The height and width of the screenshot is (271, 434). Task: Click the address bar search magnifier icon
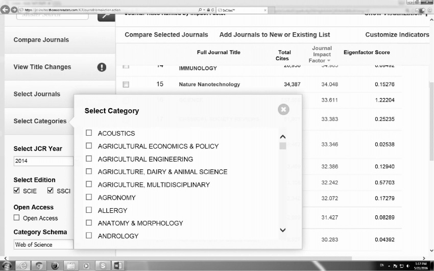pyautogui.click(x=200, y=10)
